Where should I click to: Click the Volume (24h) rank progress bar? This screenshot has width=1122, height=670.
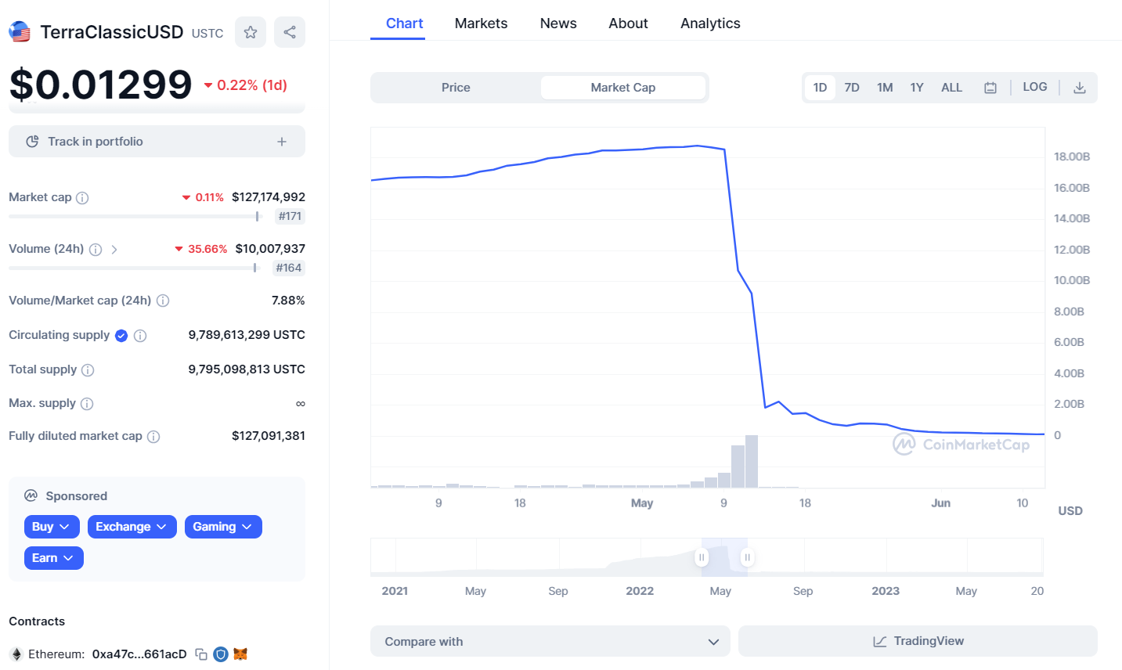(x=133, y=268)
